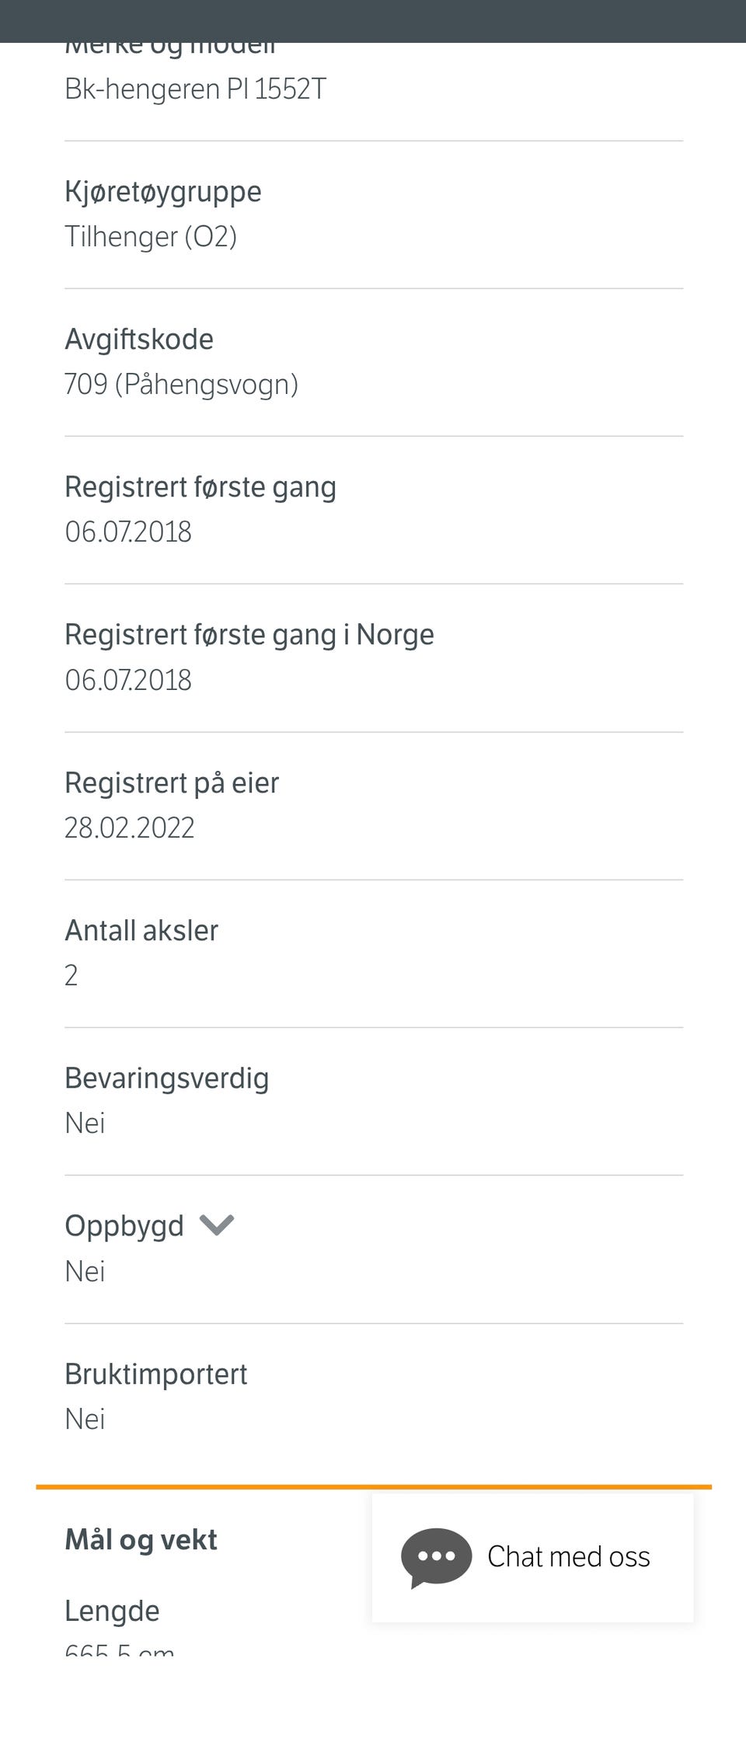Click the chat speech bubble icon
This screenshot has height=1742, width=746.
[x=436, y=1557]
